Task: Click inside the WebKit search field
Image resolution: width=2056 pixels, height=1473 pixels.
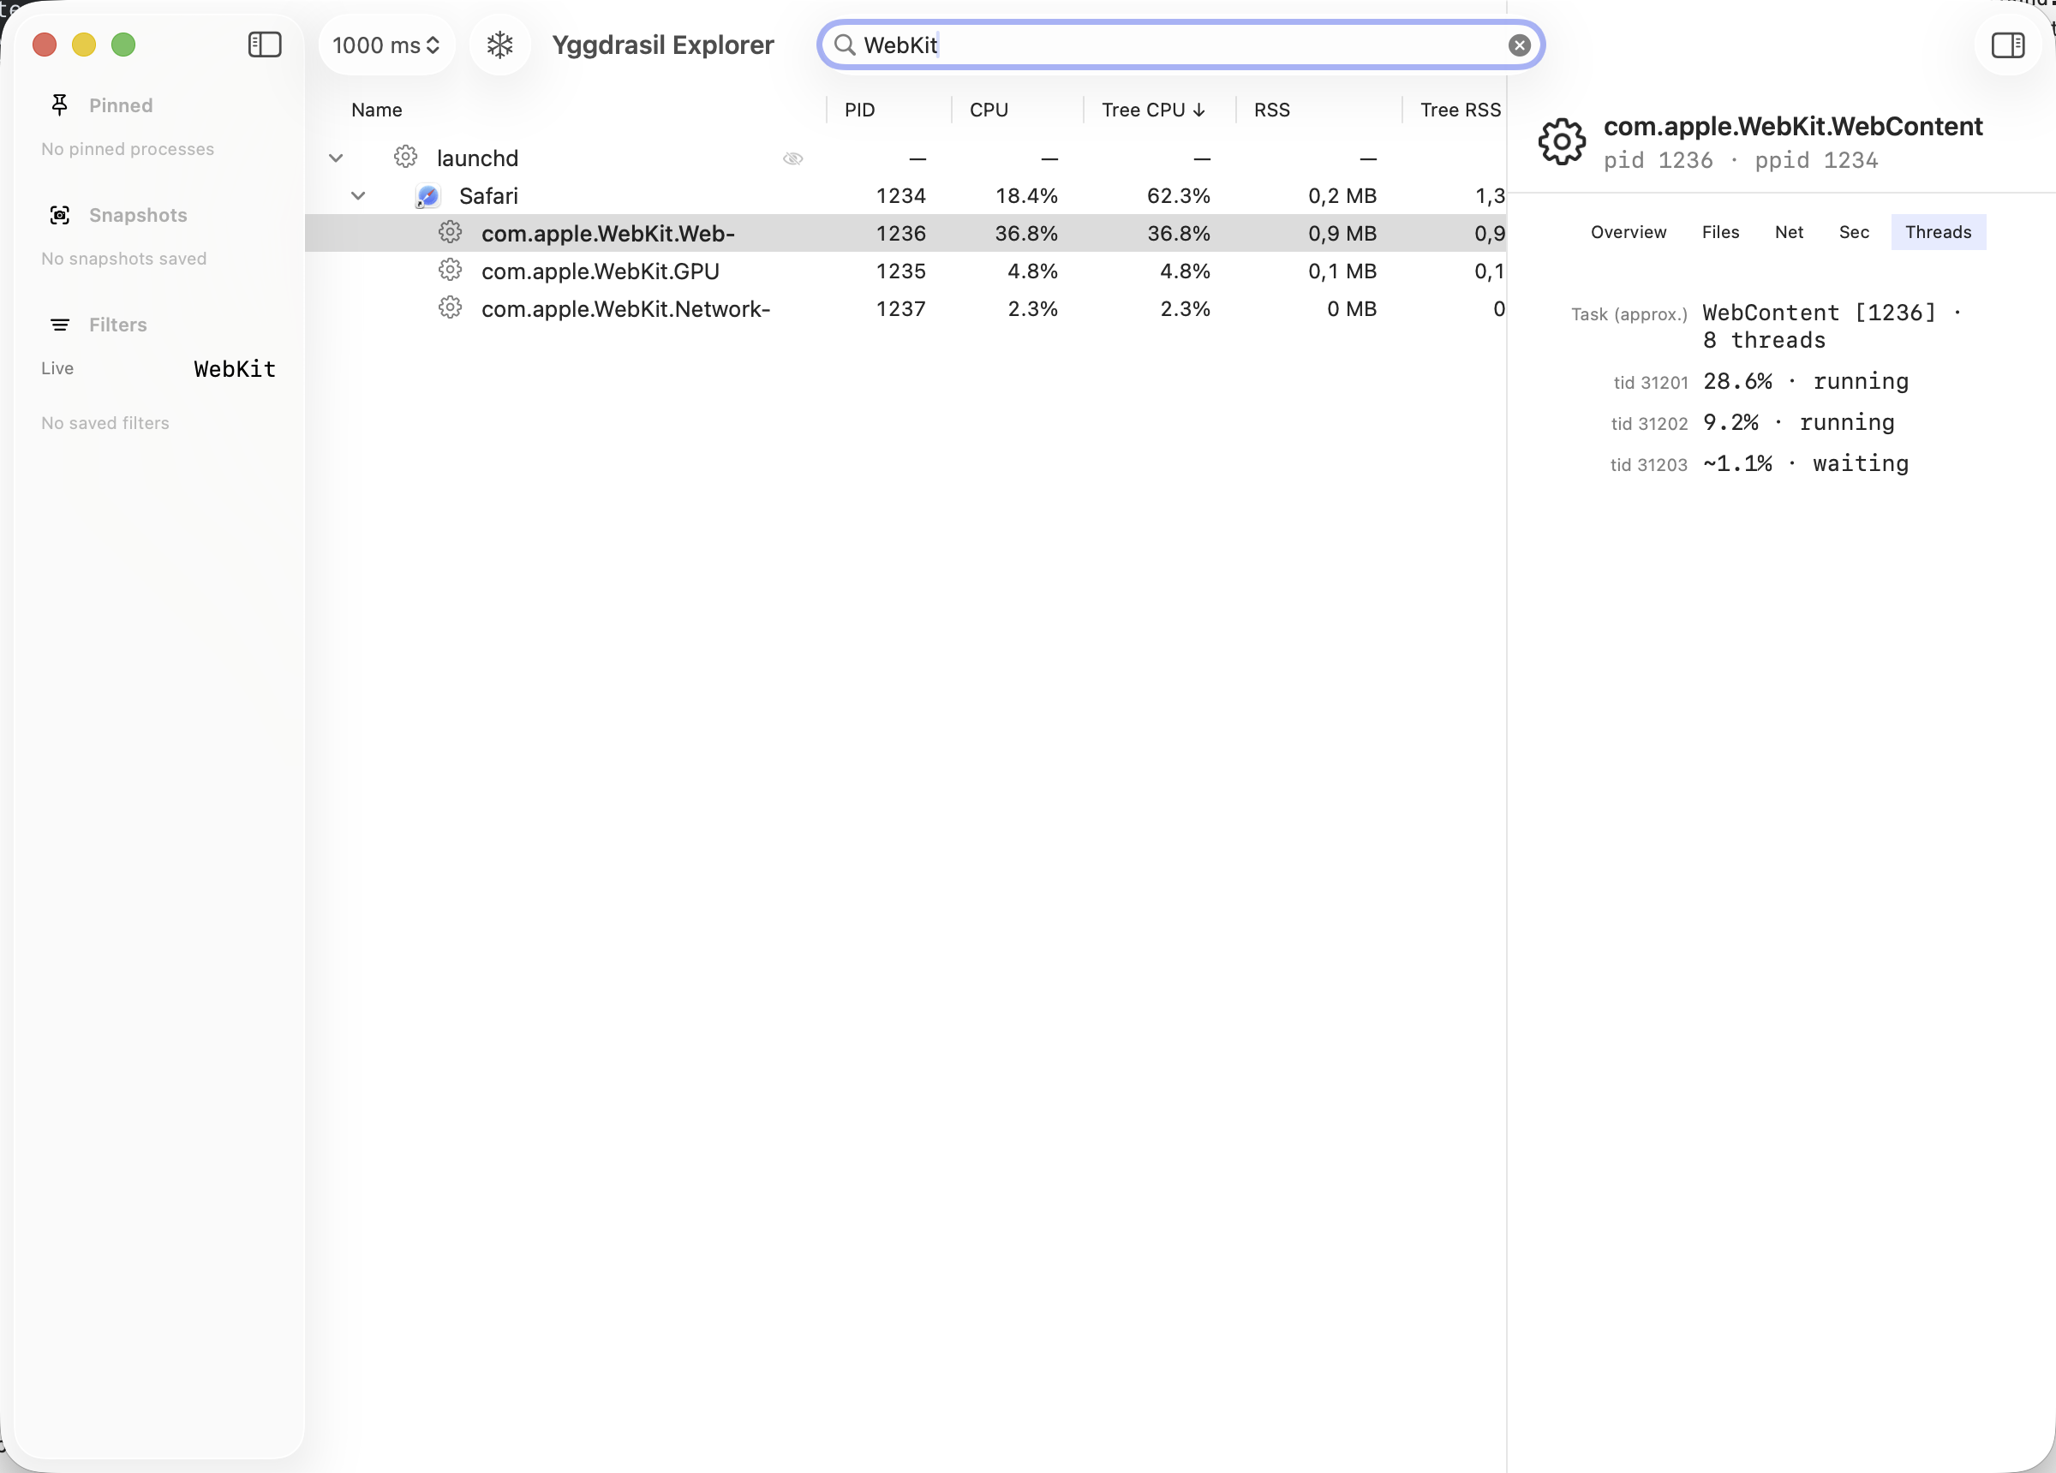Action: tap(1180, 45)
